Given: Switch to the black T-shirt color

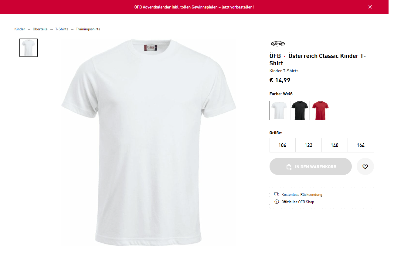Looking at the screenshot, I should click(300, 111).
